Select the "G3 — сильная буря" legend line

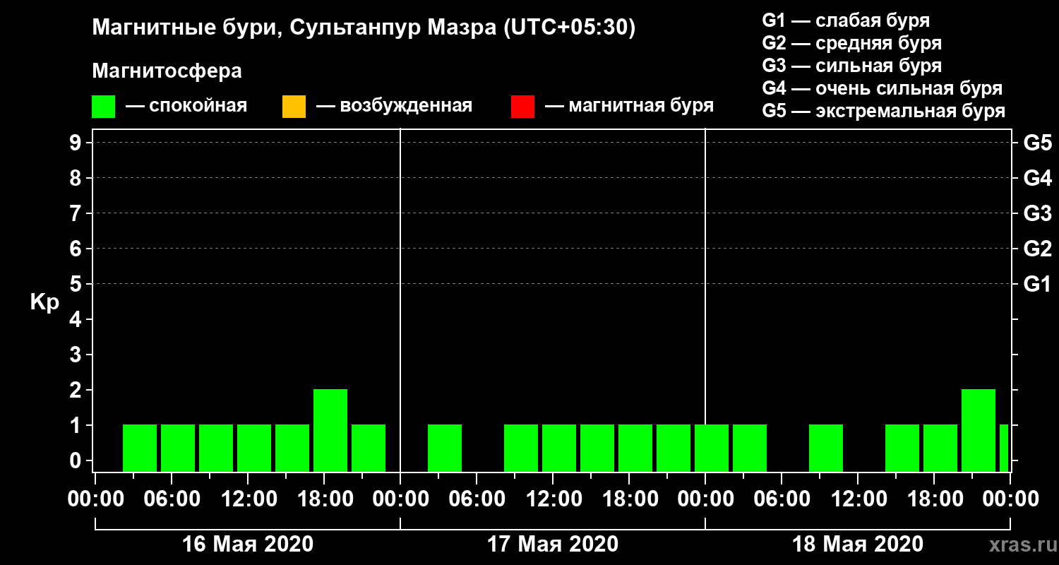pos(851,66)
